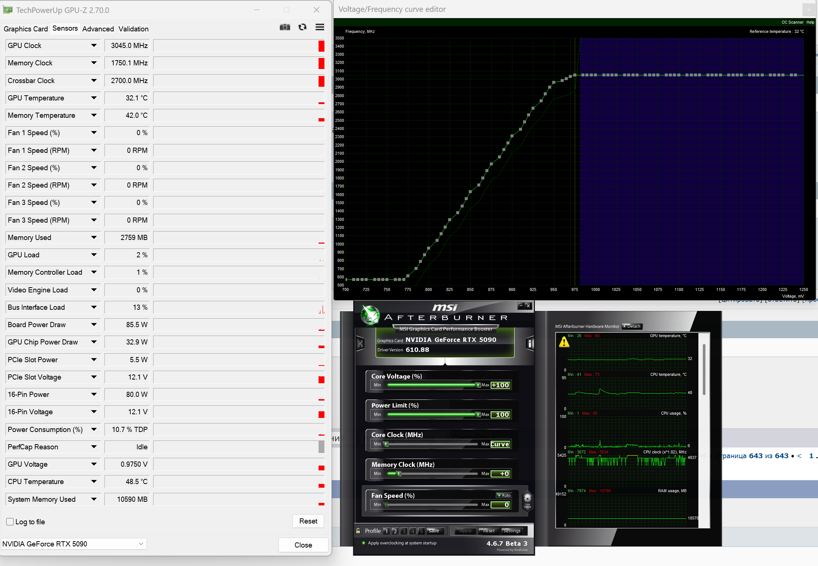The image size is (818, 566).
Task: Click the yellow warning triangle in monitor
Action: click(564, 342)
